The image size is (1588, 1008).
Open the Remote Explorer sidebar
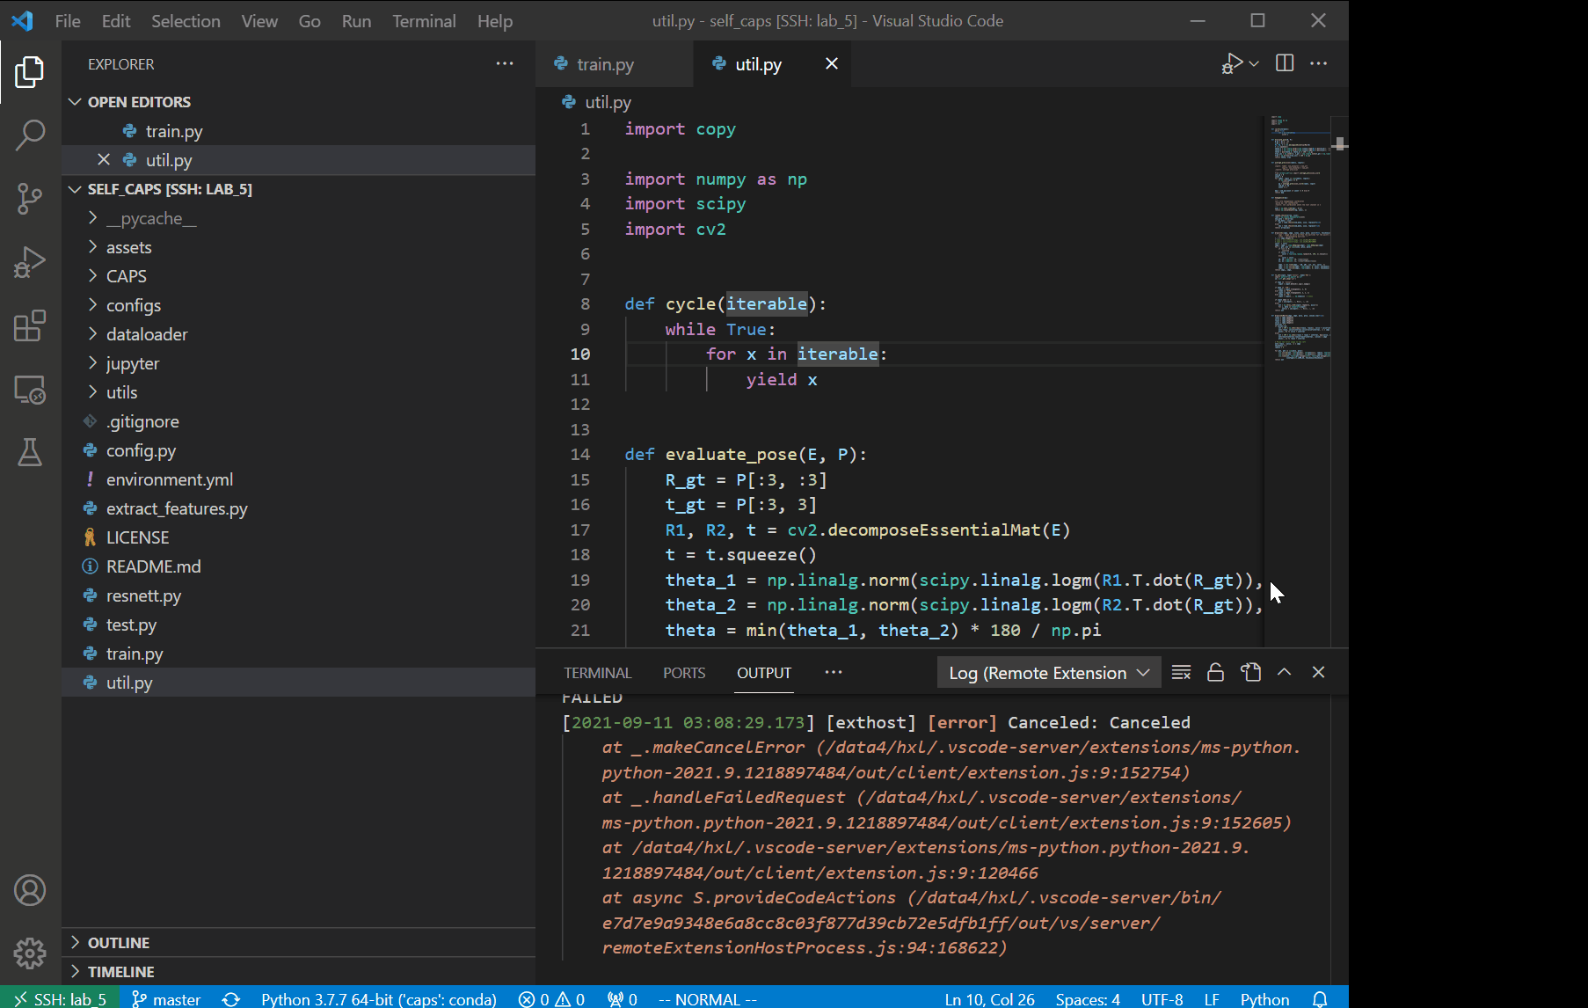coord(31,391)
